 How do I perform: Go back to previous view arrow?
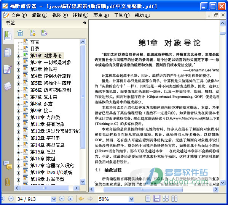click(x=81, y=199)
